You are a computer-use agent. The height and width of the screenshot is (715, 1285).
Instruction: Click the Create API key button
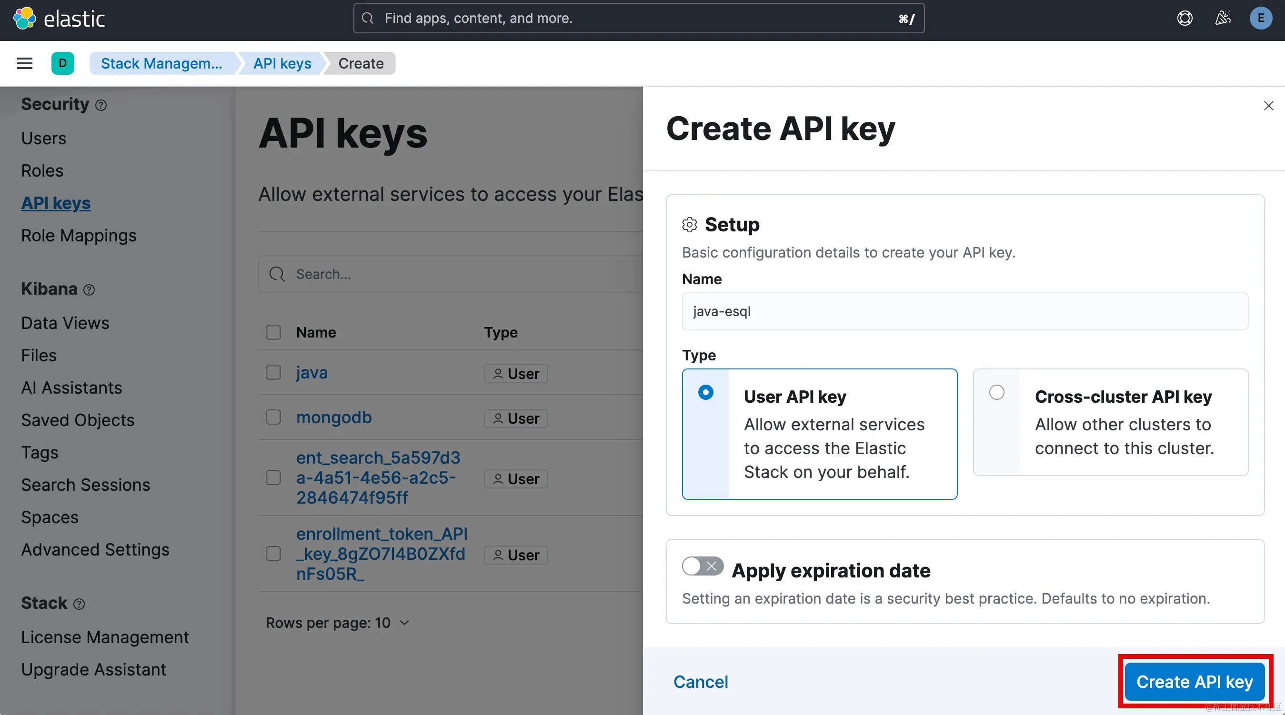click(x=1194, y=682)
